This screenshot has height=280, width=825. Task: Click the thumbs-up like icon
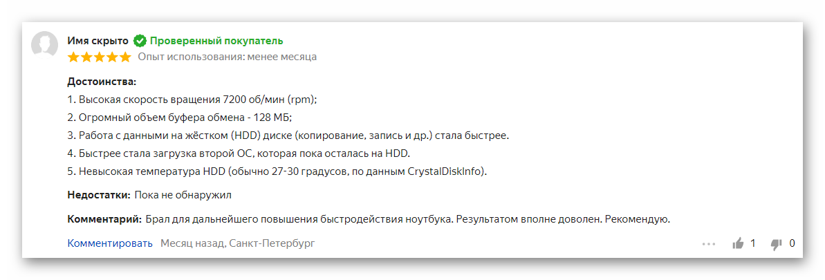click(738, 243)
